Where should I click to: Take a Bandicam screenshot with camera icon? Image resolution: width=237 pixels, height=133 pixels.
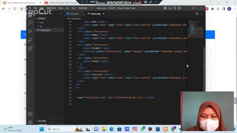pyautogui.click(x=146, y=2)
